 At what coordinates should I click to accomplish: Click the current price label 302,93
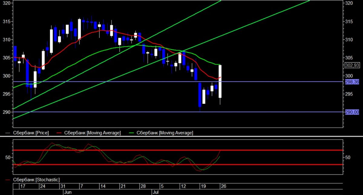(352, 65)
